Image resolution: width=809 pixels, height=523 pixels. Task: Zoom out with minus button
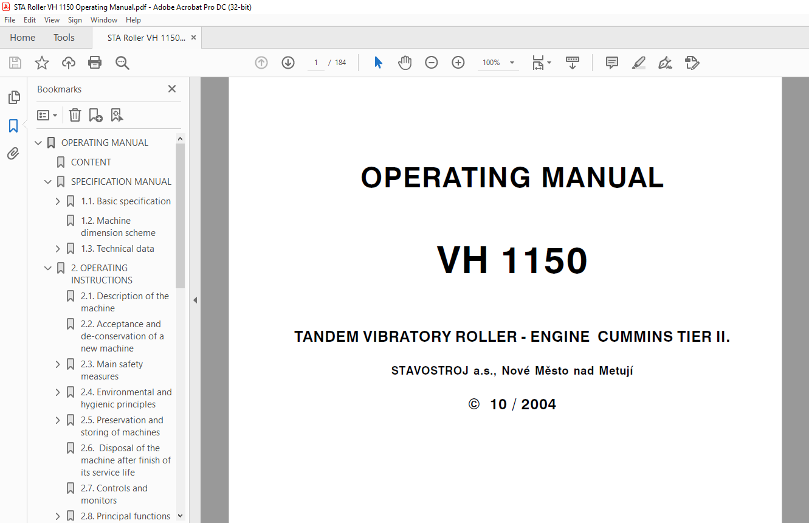[x=432, y=63]
